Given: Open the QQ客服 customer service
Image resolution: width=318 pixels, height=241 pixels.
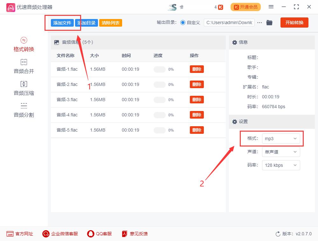Looking at the screenshot, I should pyautogui.click(x=100, y=234).
